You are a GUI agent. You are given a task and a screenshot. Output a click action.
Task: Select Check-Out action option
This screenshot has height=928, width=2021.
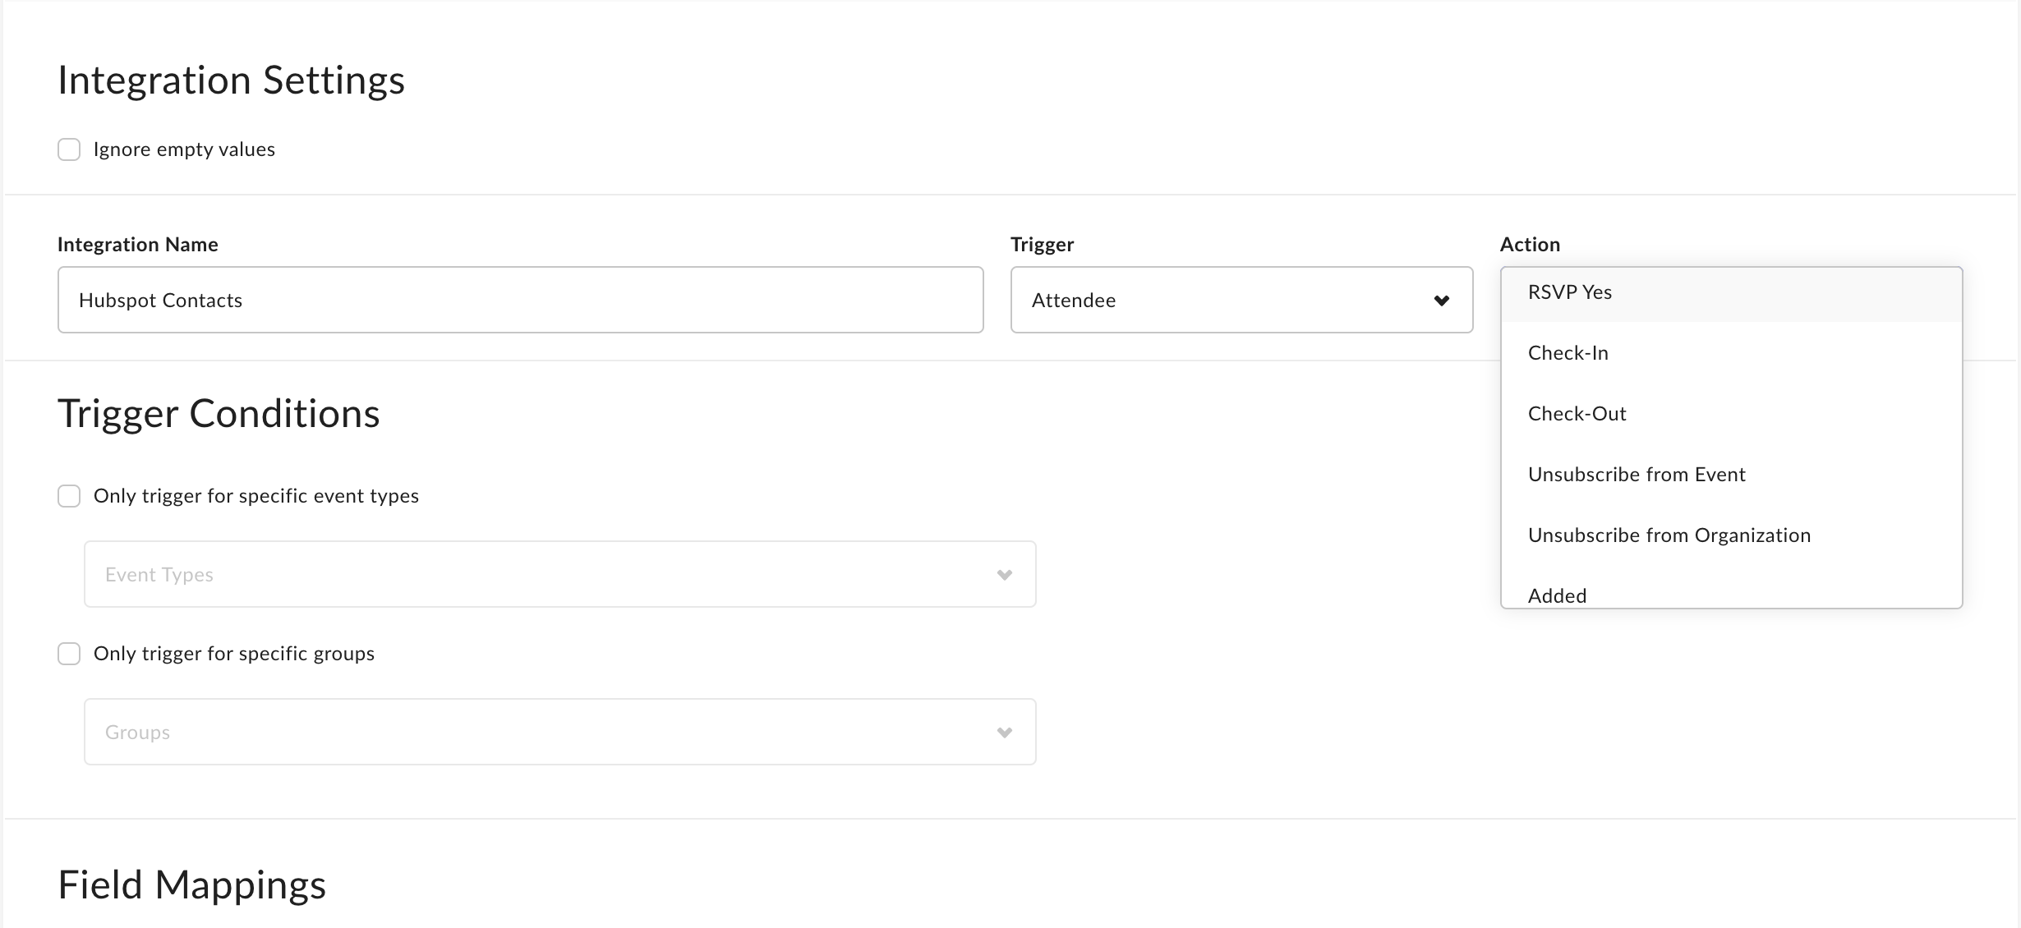(1731, 414)
